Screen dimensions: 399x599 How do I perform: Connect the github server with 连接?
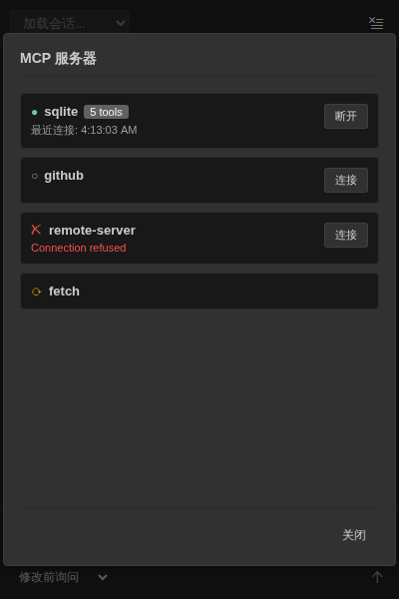[346, 180]
